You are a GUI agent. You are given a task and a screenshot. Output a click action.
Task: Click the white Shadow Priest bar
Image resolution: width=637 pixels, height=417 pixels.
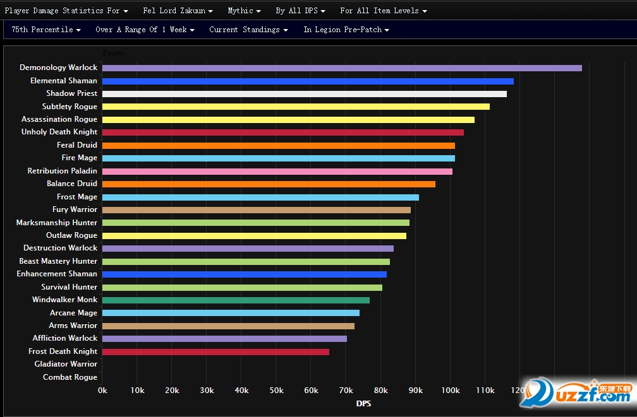point(305,94)
